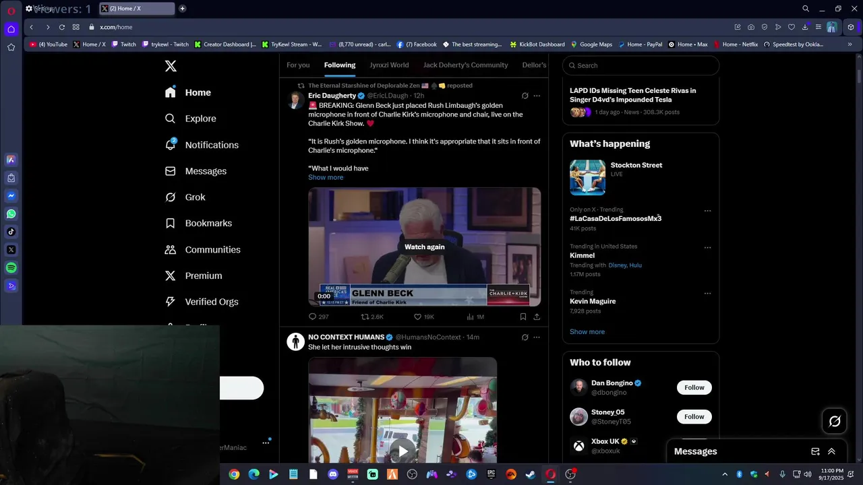This screenshot has width=863, height=485.
Task: Open Messenger in the Opera sidebar
Action: (11, 196)
